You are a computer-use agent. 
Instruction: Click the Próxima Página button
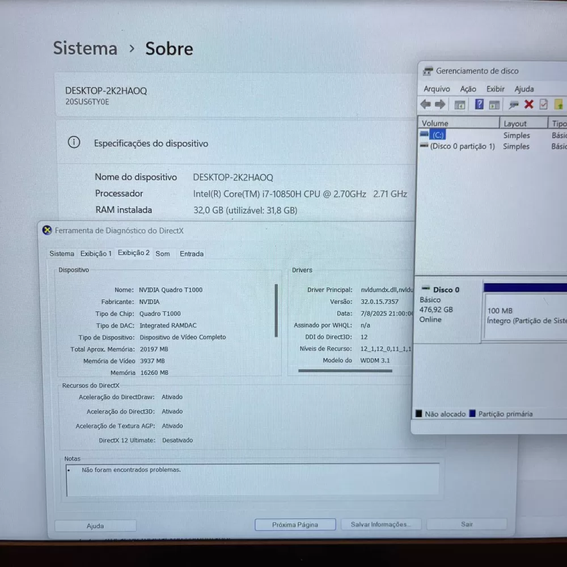(x=295, y=524)
